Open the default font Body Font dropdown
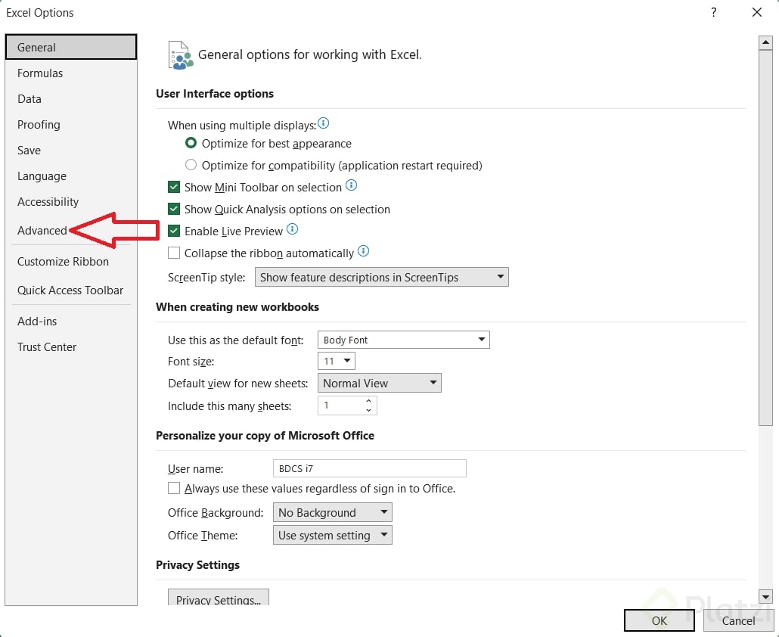The image size is (779, 637). (x=403, y=340)
